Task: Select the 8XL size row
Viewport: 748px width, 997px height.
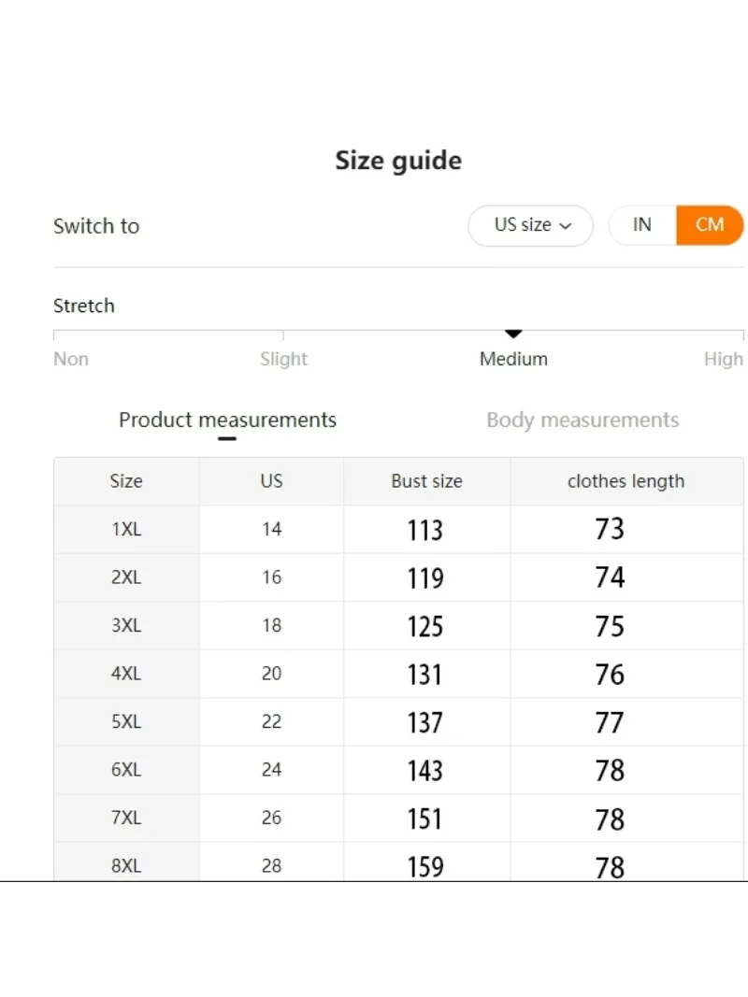Action: click(x=126, y=865)
